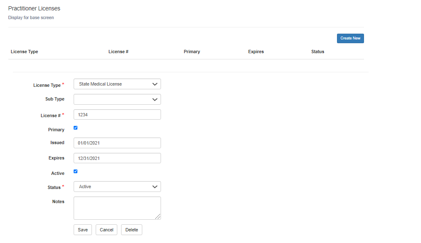Cancel the license edit

(106, 230)
